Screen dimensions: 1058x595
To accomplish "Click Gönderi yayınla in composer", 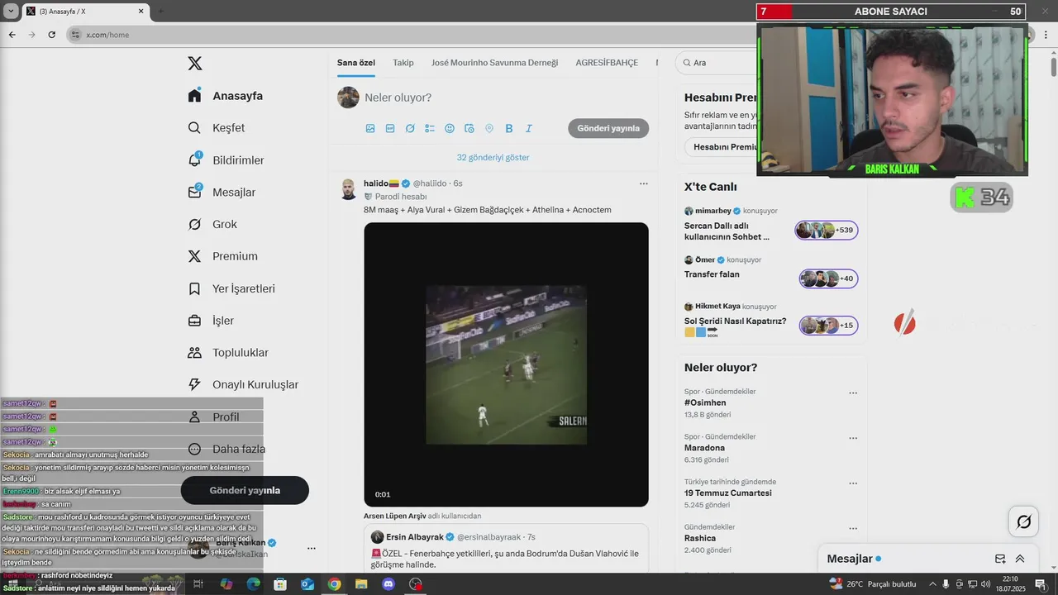I will click(608, 128).
